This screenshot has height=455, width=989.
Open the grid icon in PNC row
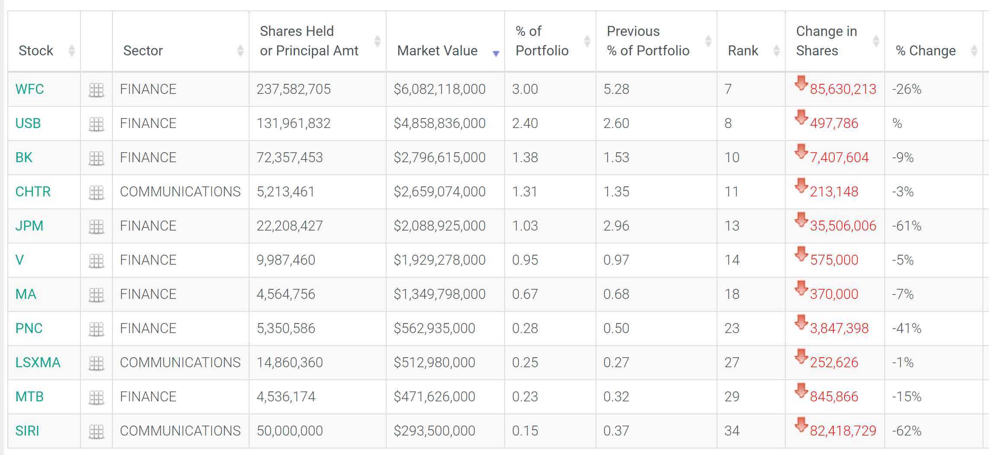pyautogui.click(x=96, y=329)
